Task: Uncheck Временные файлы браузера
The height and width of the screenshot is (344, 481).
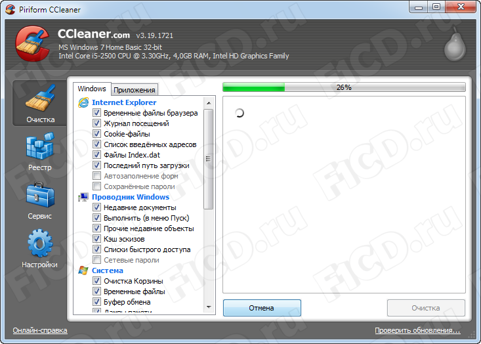Action: click(x=96, y=113)
